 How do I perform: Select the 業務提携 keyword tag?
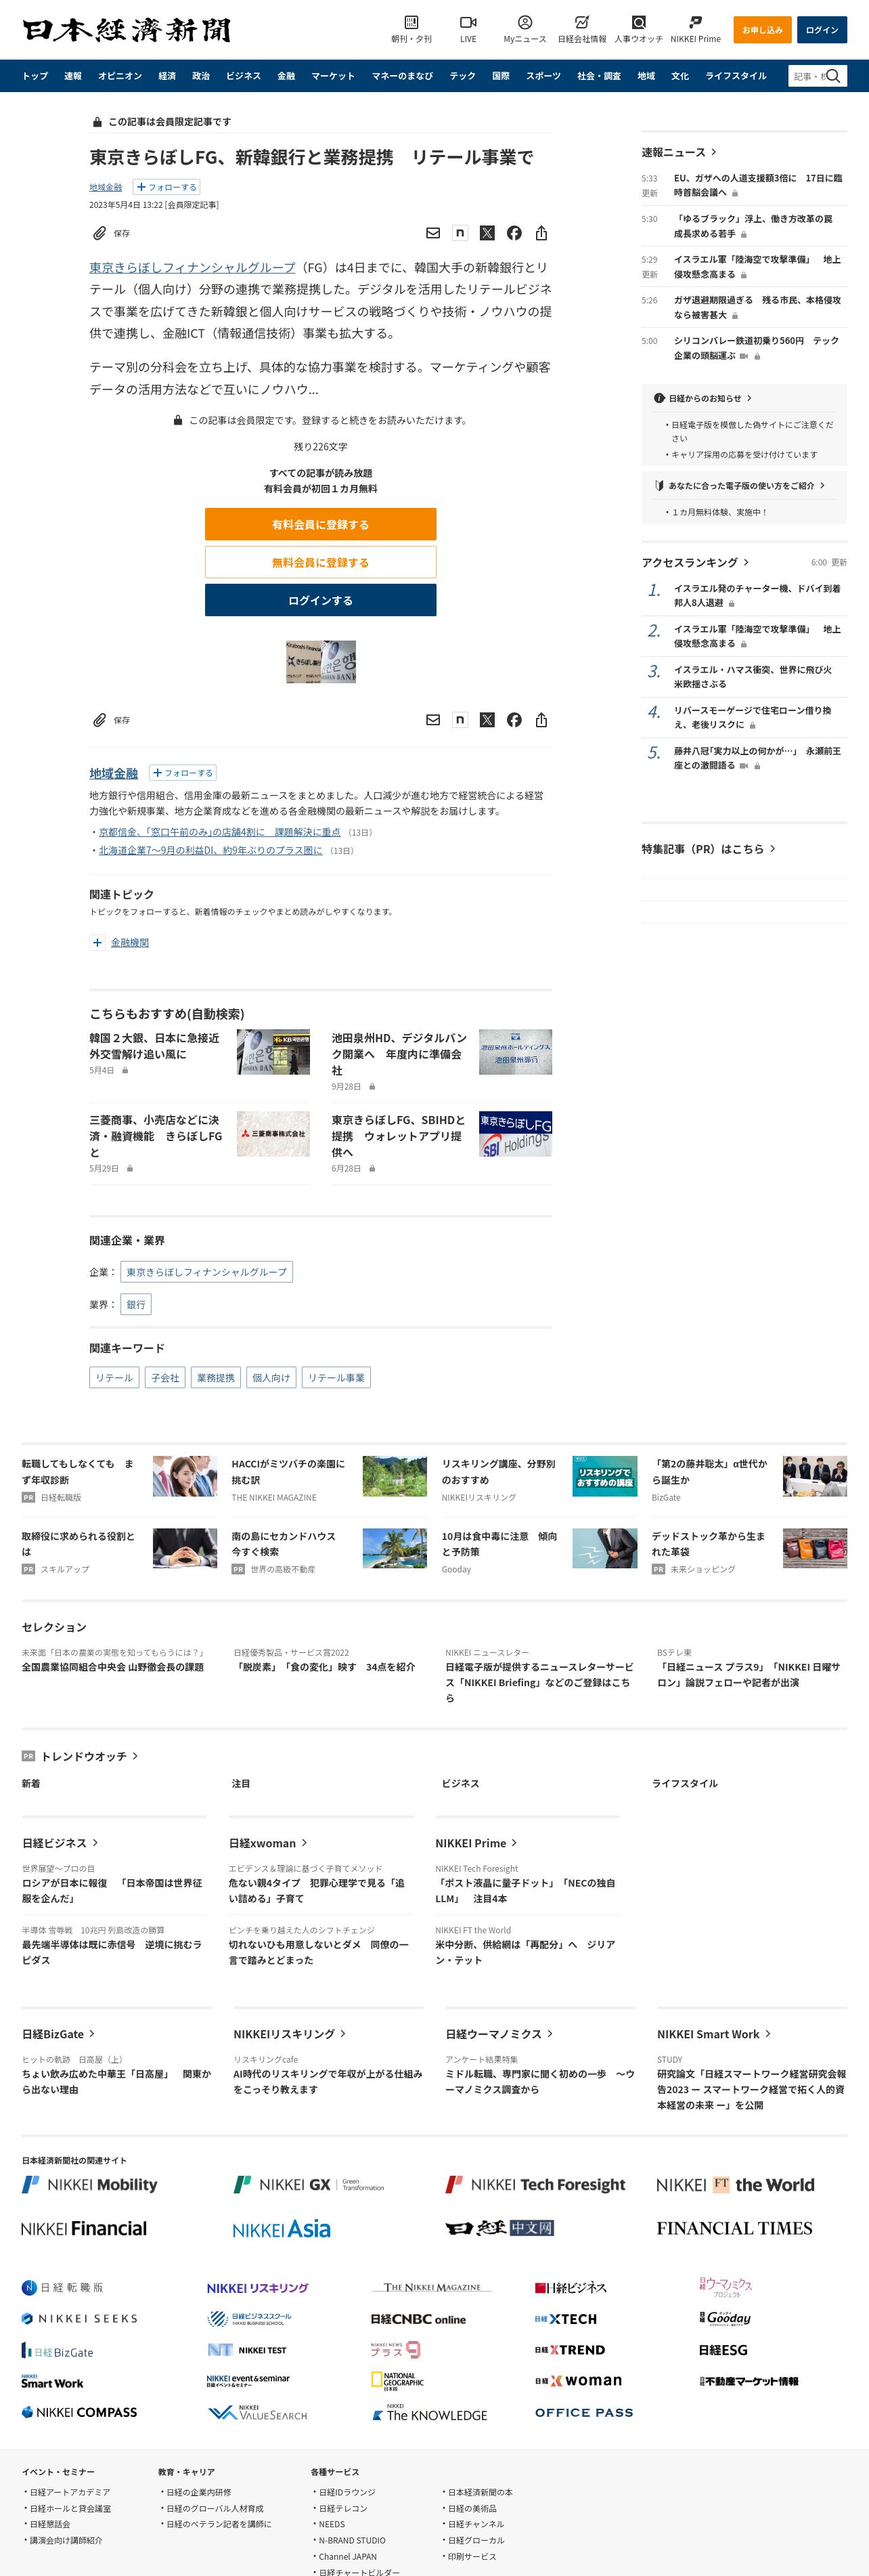216,1377
